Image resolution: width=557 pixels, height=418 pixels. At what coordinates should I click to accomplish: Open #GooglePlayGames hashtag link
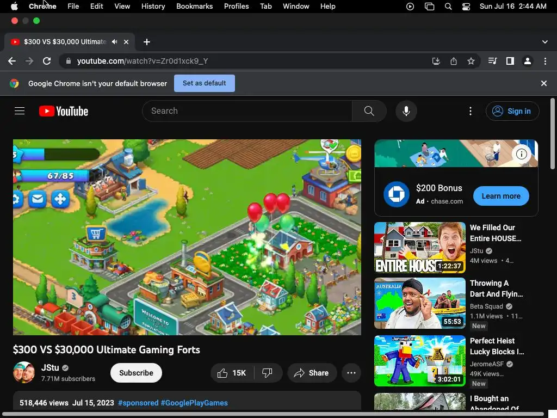click(x=194, y=403)
